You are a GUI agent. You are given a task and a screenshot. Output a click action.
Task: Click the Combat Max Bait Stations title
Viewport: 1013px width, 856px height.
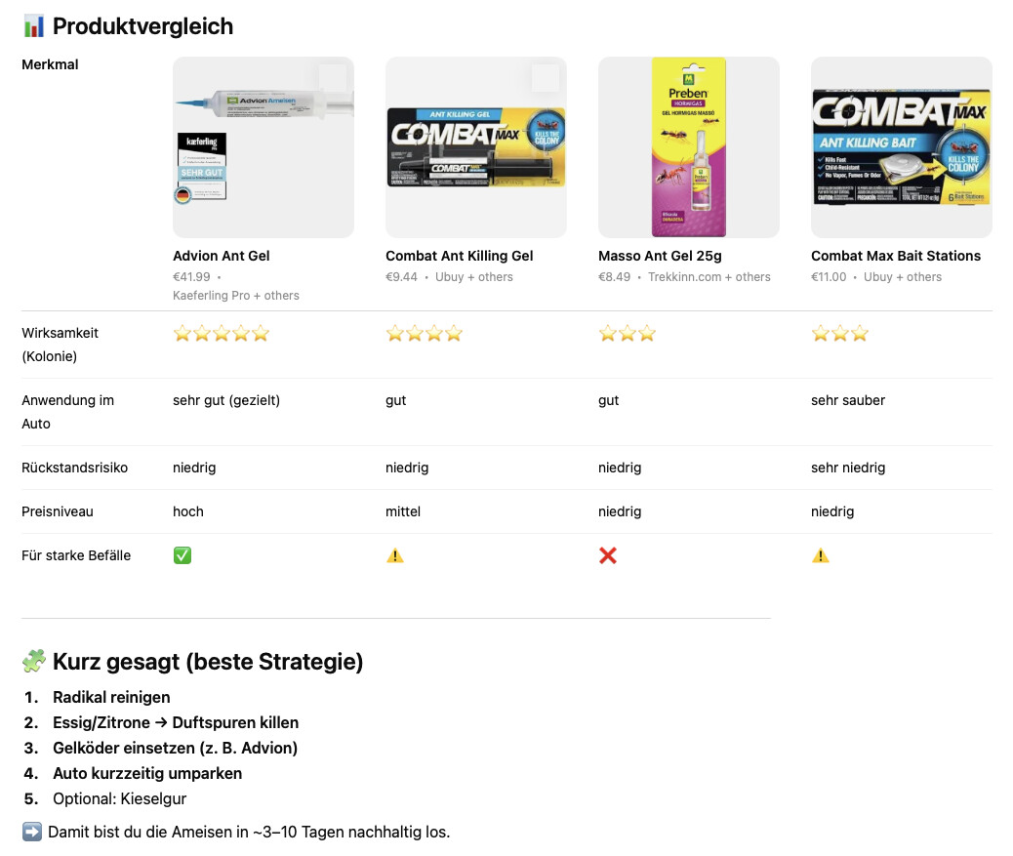tap(896, 256)
